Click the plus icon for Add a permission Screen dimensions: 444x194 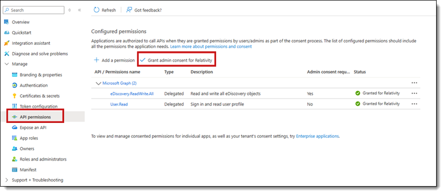(97, 60)
